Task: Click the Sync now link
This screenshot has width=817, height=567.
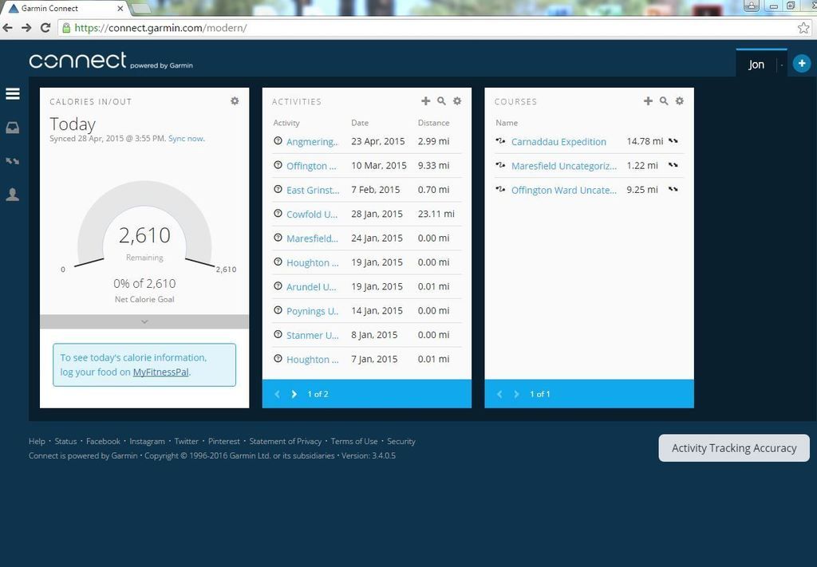Action: click(187, 139)
